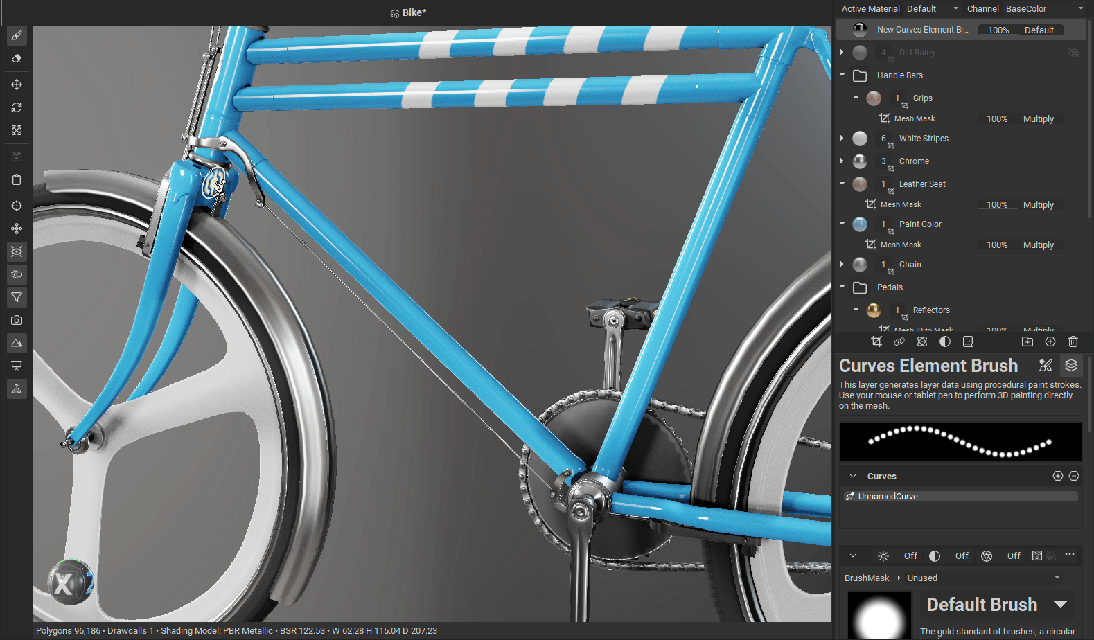Open the Channel BaseColor dropdown
This screenshot has width=1094, height=640.
click(1044, 8)
